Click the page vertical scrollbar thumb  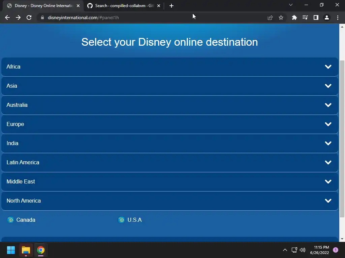[x=342, y=139]
